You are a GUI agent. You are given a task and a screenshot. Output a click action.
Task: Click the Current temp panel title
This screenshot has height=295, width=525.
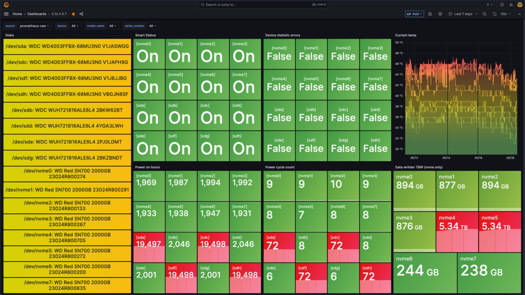point(405,35)
